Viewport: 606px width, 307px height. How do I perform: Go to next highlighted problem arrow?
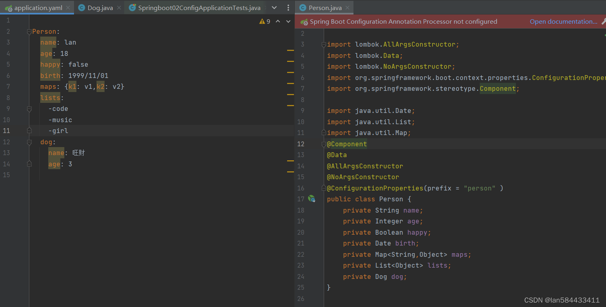(288, 21)
